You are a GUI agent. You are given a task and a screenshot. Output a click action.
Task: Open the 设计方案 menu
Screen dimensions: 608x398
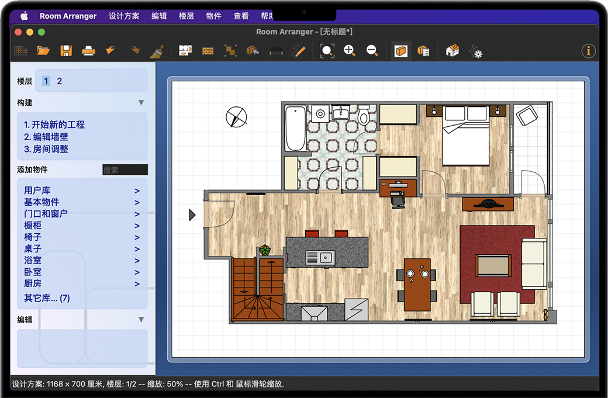(x=124, y=16)
